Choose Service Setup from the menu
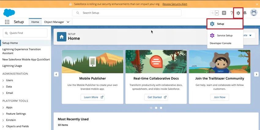This screenshot has height=130, width=260. tap(225, 35)
